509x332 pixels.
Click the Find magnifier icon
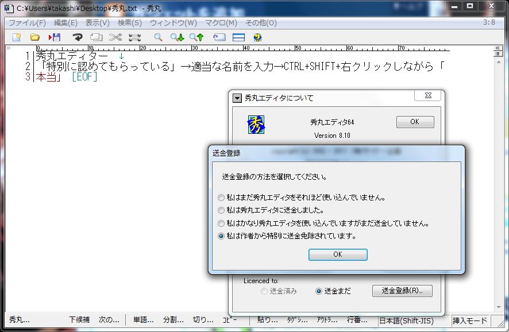point(158,37)
